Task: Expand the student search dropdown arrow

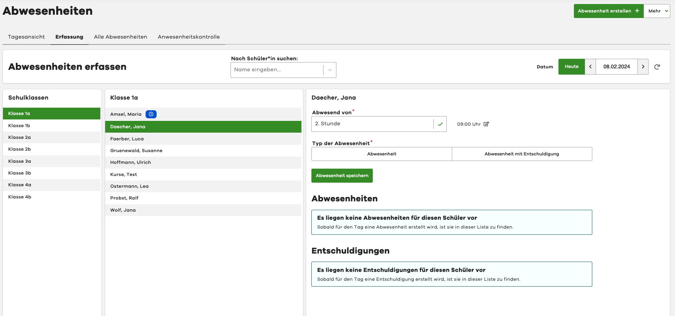Action: (x=330, y=70)
